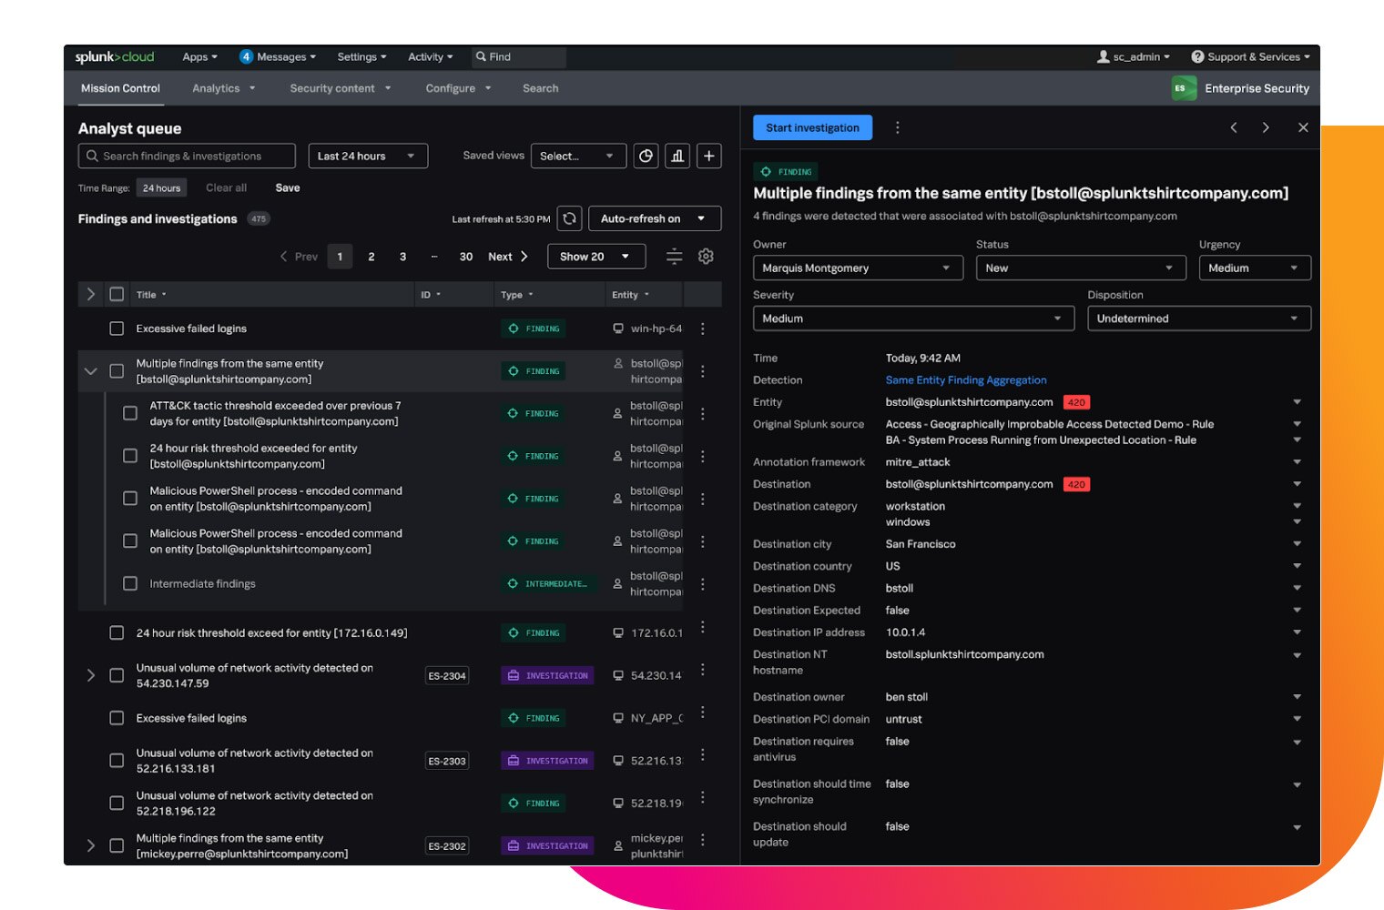The height and width of the screenshot is (910, 1384).
Task: Open Same Entity Finding Aggregation link
Action: [965, 380]
